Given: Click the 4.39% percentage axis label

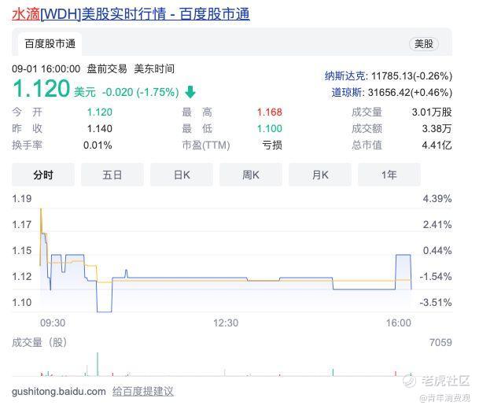Looking at the screenshot, I should click(437, 199).
